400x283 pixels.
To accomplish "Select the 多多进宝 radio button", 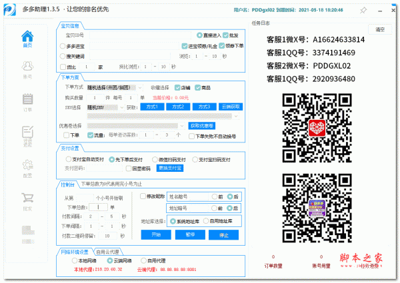I will pyautogui.click(x=63, y=46).
